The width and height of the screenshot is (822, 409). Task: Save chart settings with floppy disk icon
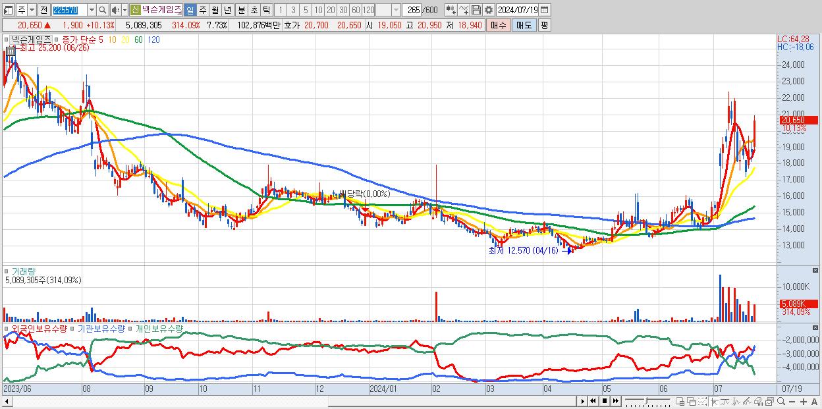[476, 10]
